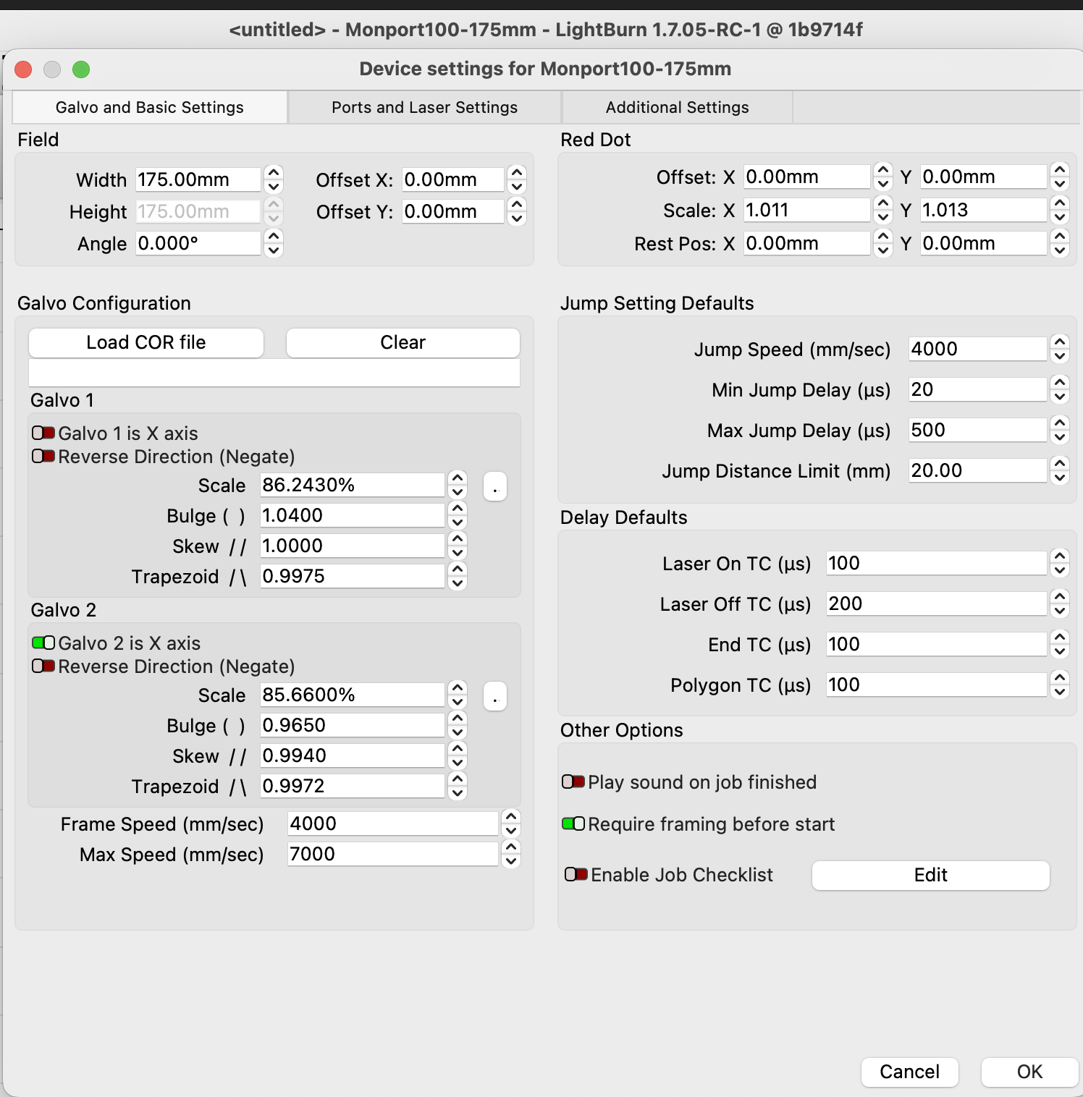Click the Max Speed stepper arrows
Viewport: 1083px width, 1097px height.
click(x=511, y=854)
